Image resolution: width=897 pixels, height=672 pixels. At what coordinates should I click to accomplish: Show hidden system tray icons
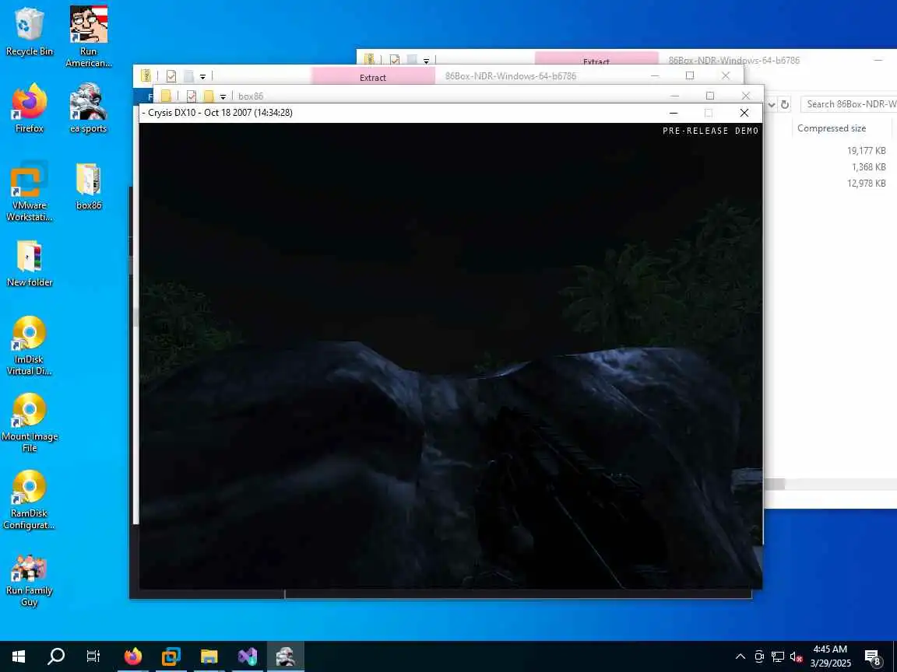tap(740, 656)
